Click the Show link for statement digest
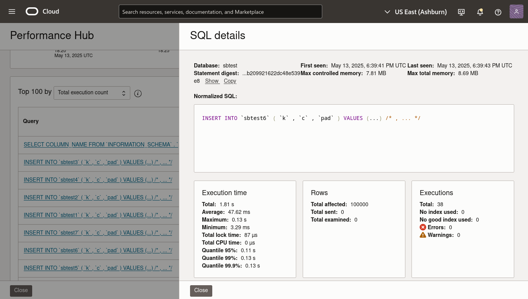The width and height of the screenshot is (528, 299). tap(212, 81)
